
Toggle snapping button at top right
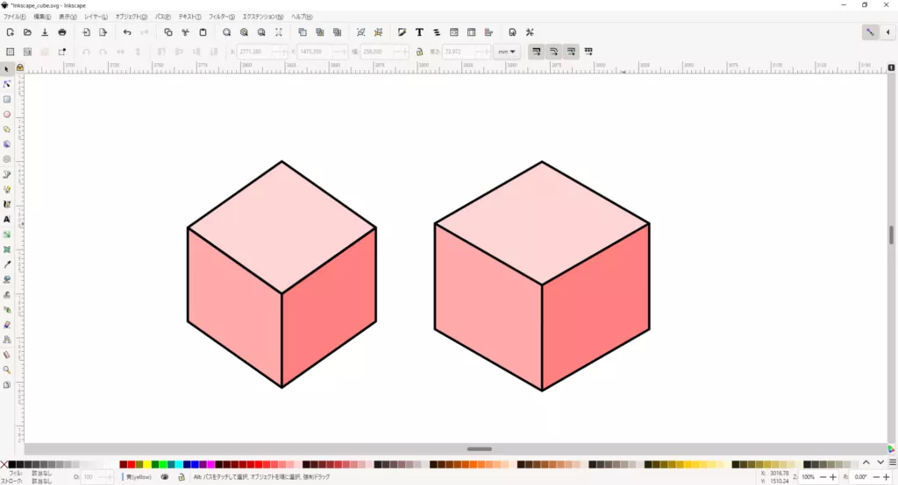pyautogui.click(x=870, y=32)
